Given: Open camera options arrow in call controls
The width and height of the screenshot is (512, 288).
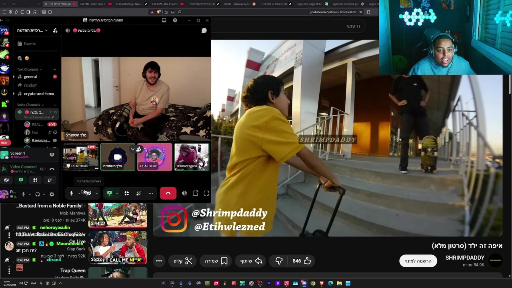Looking at the screenshot, I should [x=96, y=194].
